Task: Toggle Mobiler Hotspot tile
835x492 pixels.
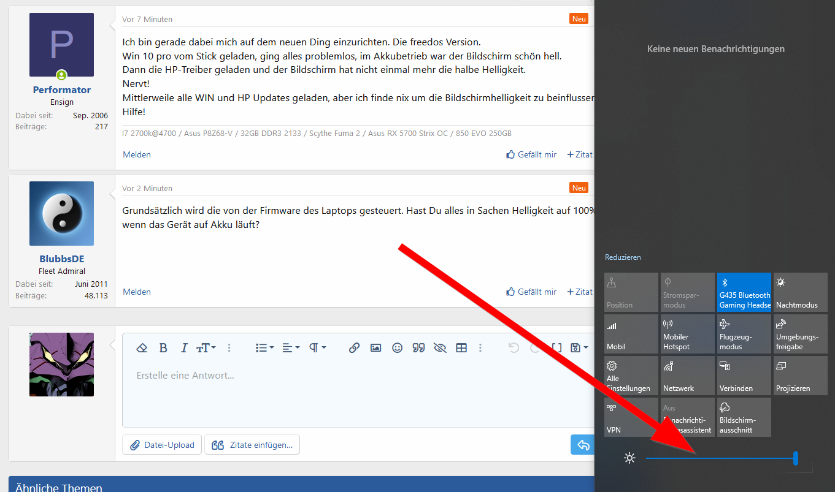Action: tap(688, 334)
